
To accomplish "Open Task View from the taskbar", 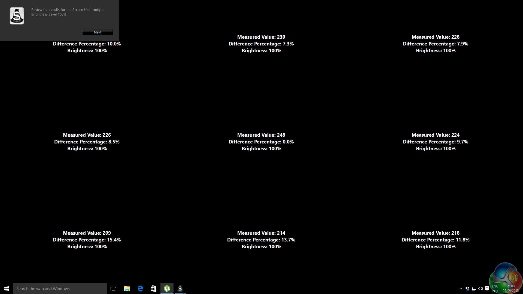I will pos(113,289).
